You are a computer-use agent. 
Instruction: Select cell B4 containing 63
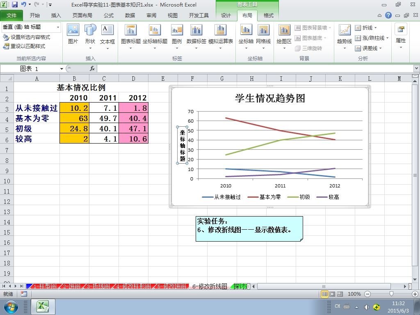74,118
